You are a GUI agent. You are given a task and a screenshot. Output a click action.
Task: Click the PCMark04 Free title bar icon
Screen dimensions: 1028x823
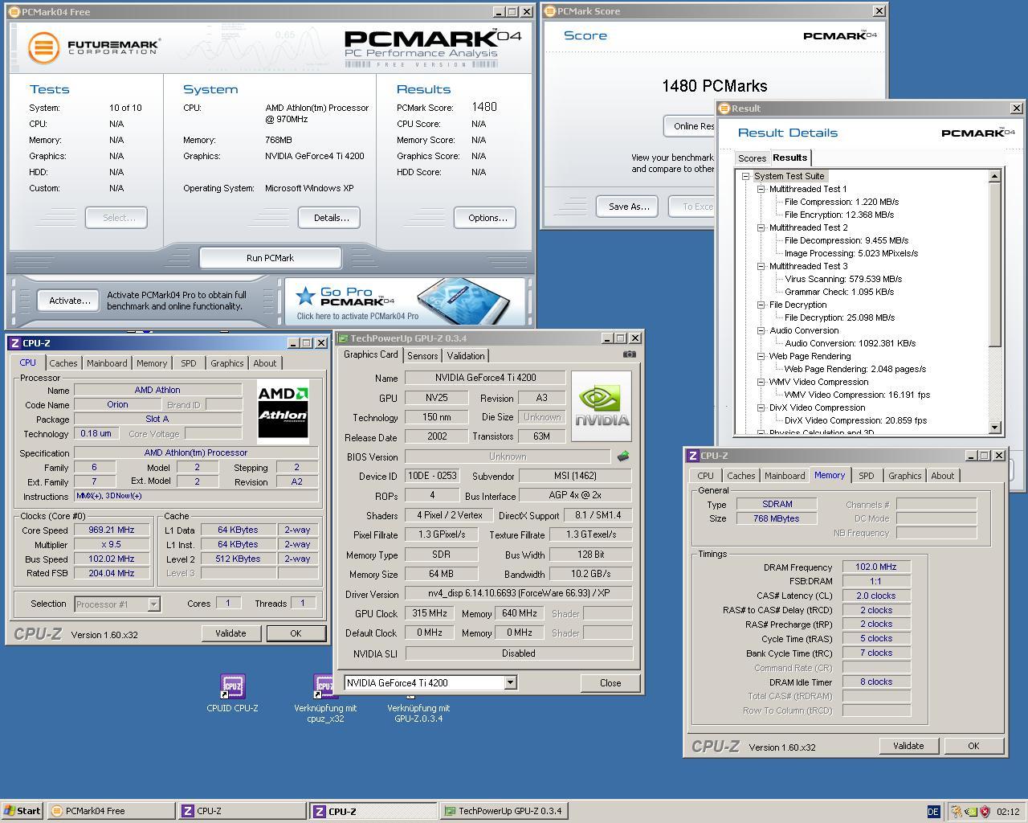point(14,12)
